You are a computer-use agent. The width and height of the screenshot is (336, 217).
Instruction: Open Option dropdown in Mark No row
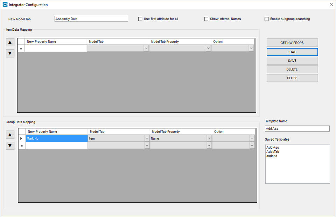[252, 139]
